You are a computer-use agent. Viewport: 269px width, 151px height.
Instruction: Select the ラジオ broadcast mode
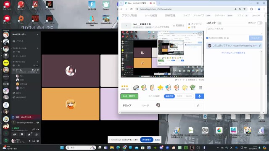[x=179, y=96]
